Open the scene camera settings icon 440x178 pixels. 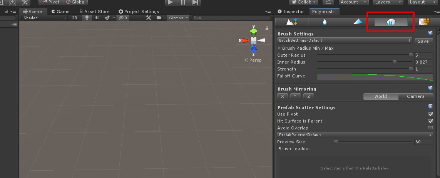click(x=159, y=18)
